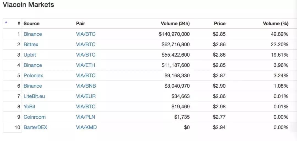
Task: Open the VIA/BNB pair link
Action: tap(86, 86)
